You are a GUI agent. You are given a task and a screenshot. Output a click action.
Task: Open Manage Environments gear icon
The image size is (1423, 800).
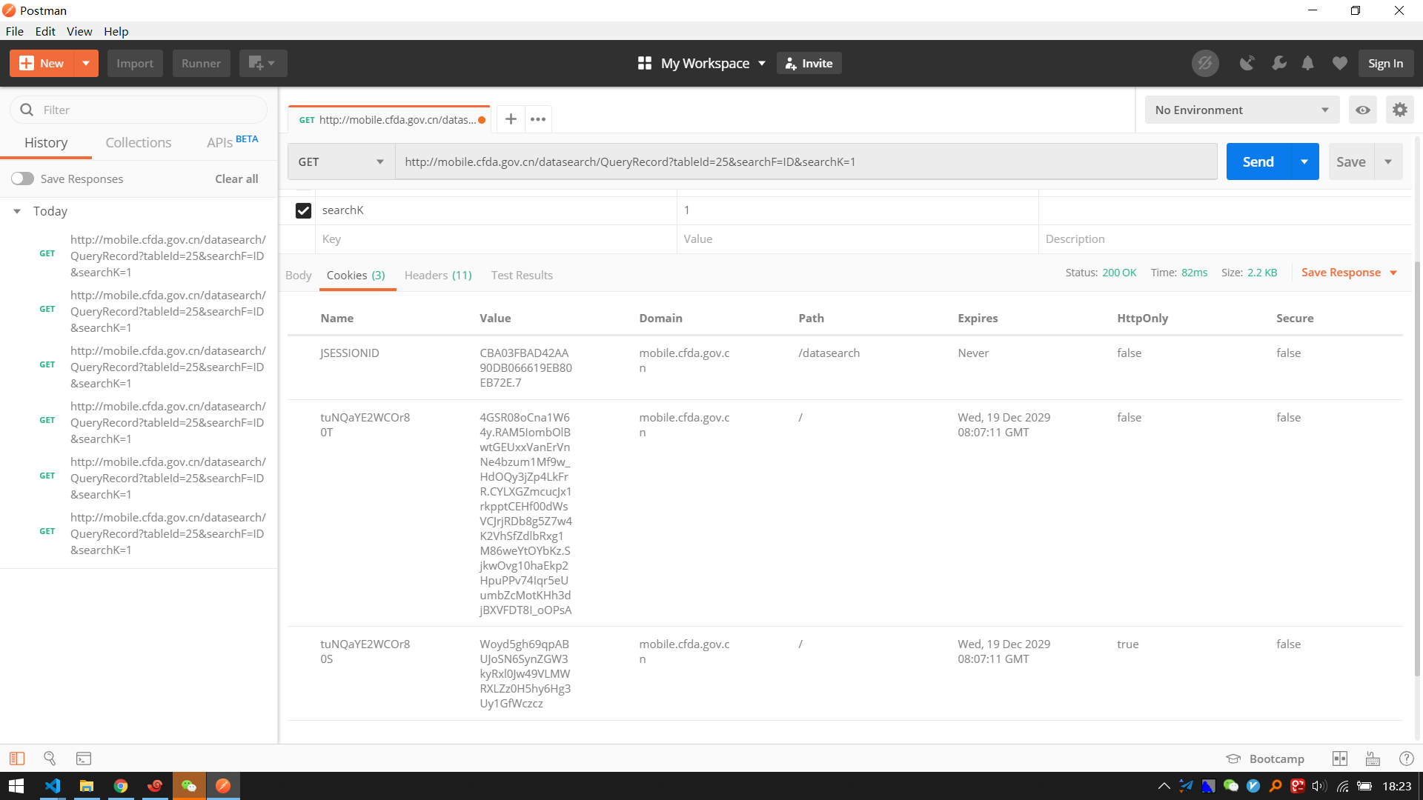1400,110
